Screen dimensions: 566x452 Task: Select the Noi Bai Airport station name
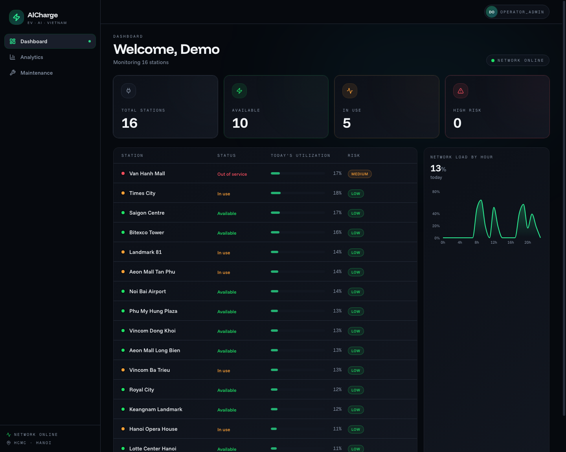point(147,291)
